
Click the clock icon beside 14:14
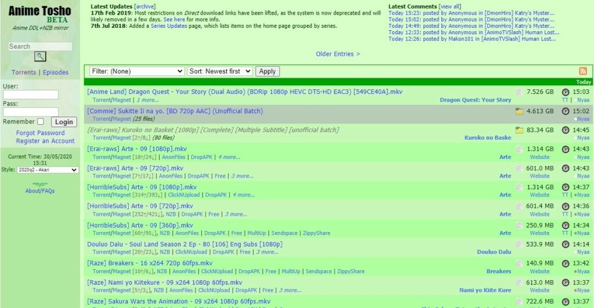click(565, 244)
